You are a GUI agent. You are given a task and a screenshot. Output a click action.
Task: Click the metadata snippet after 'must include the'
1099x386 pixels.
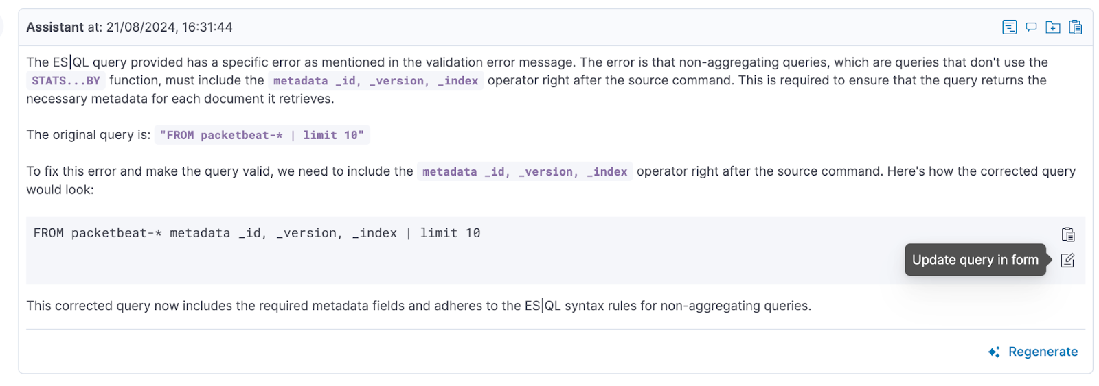376,81
